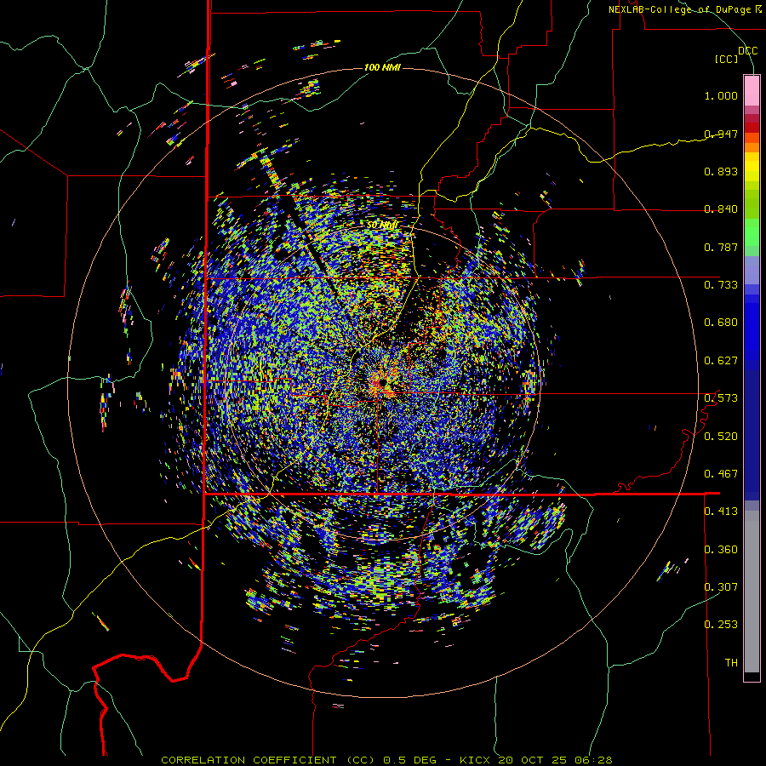Click the 0.520 scale value
Image resolution: width=766 pixels, height=766 pixels.
point(721,437)
